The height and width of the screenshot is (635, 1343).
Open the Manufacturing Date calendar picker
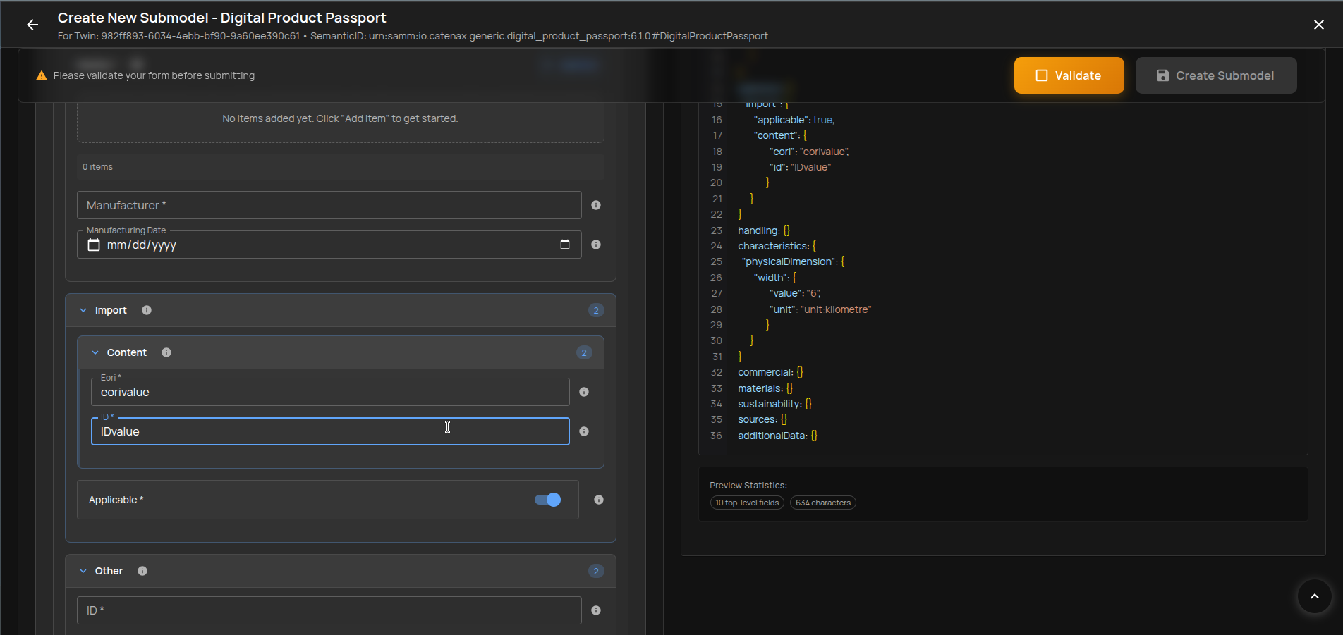click(x=564, y=245)
